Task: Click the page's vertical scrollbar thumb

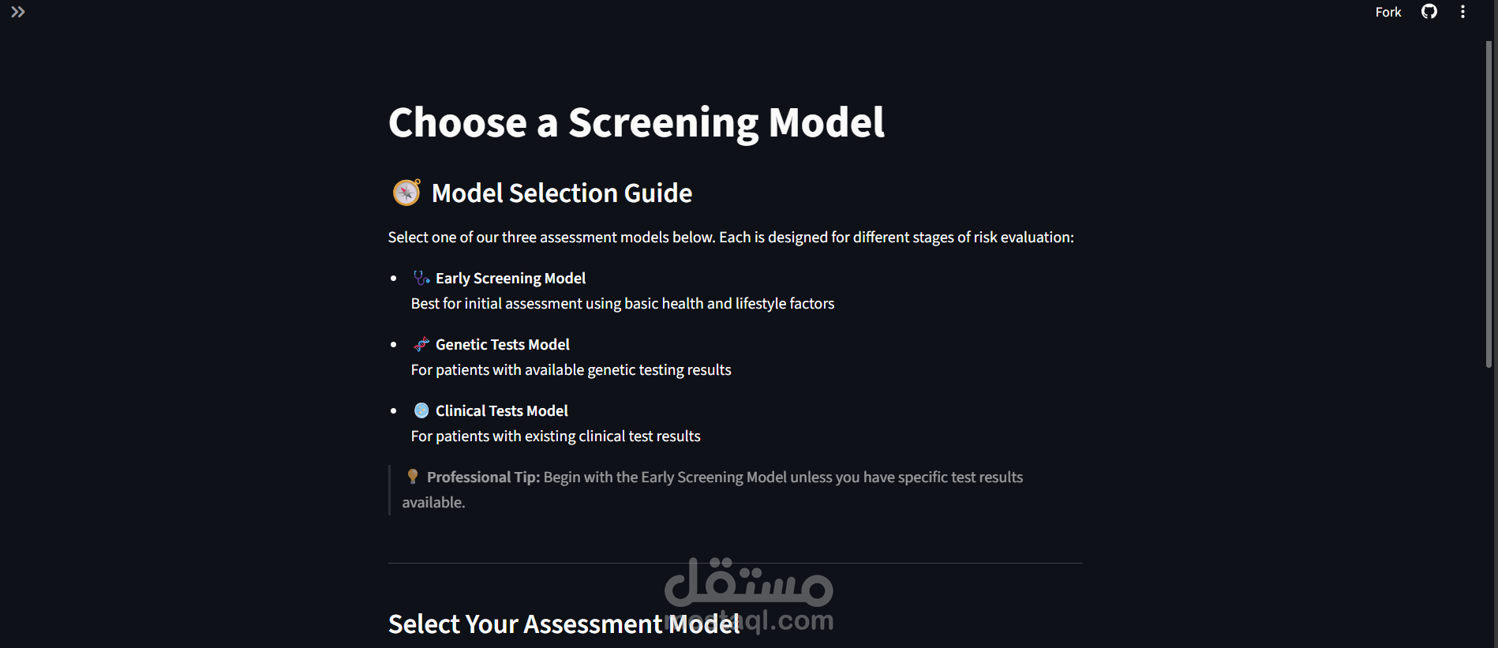Action: click(1489, 203)
